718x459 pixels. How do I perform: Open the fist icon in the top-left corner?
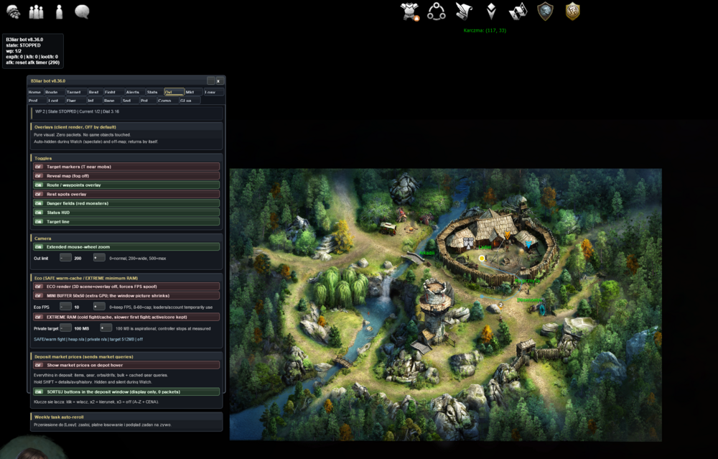[x=13, y=11]
